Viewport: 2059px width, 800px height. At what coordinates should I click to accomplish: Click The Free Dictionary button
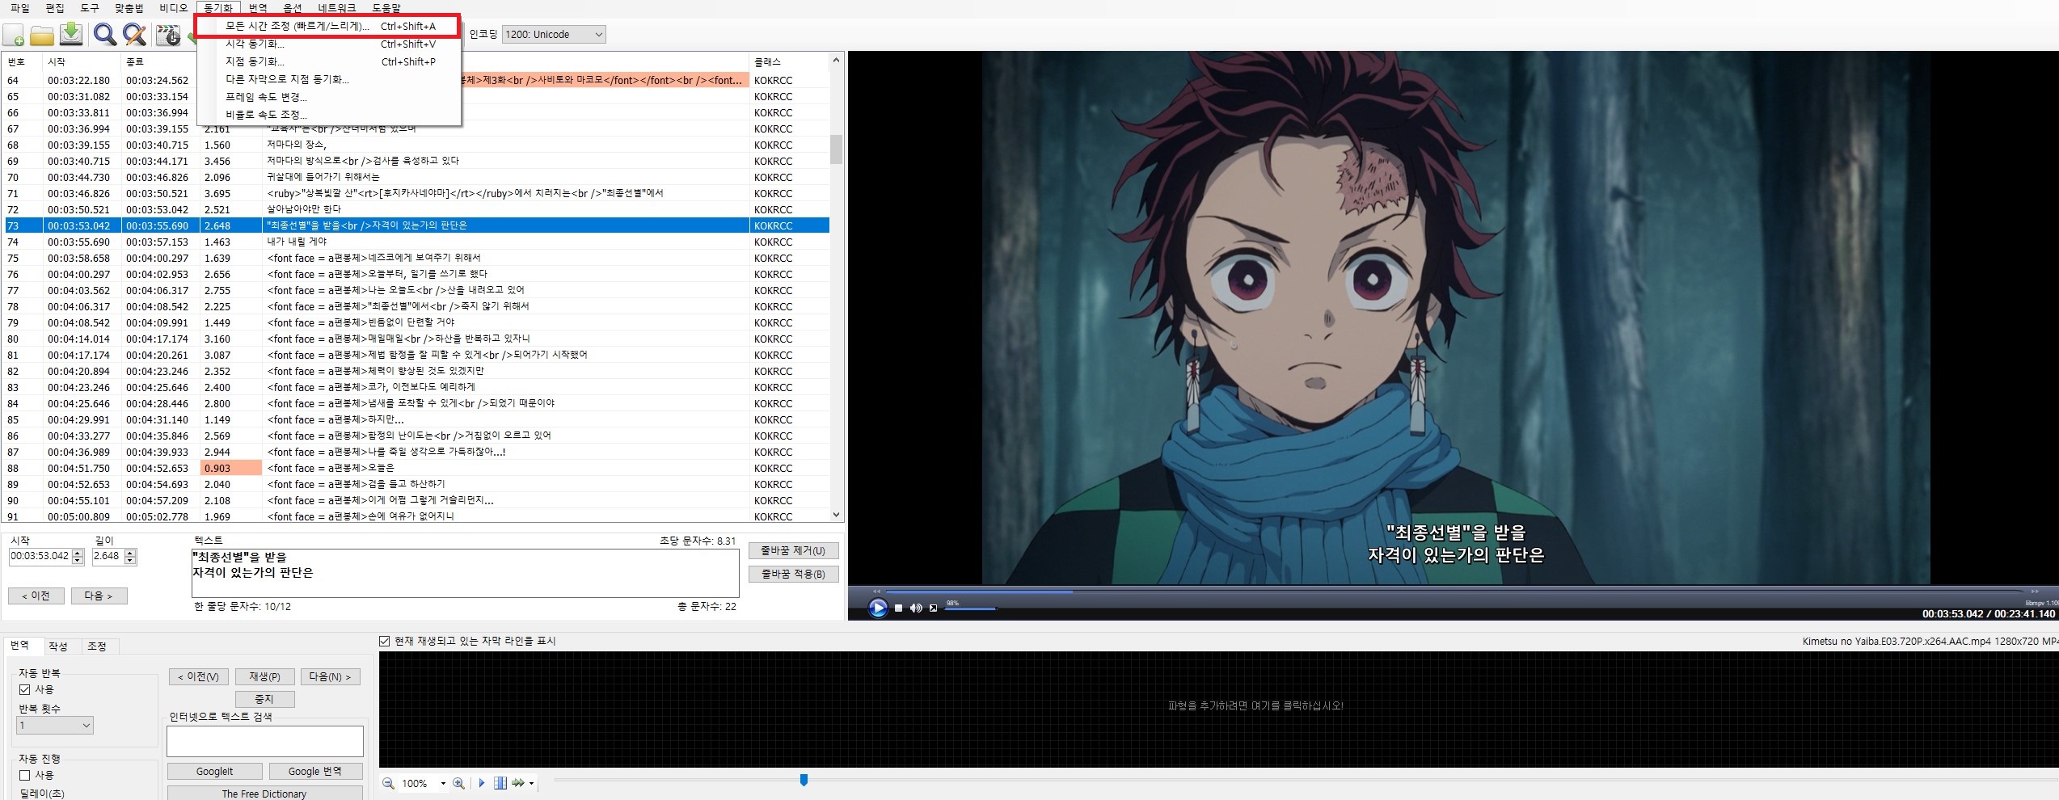(x=264, y=794)
